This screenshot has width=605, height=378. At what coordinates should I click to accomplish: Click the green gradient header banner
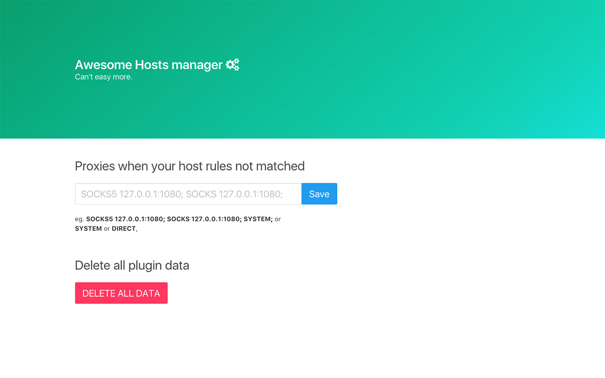click(x=425, y=71)
